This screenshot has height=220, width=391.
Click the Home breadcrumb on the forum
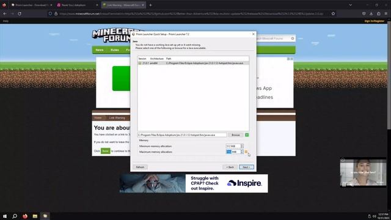tap(98, 118)
